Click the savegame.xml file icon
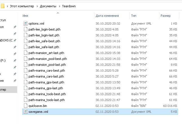 click(x=26, y=111)
